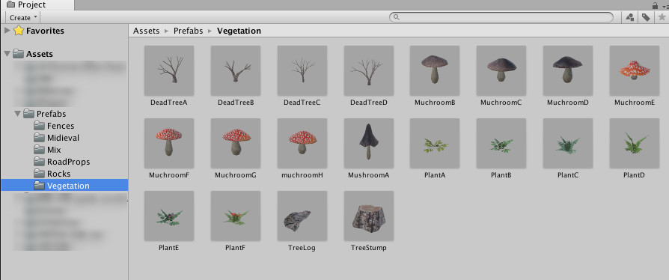Click the search by label tag icon
The height and width of the screenshot is (280, 669).
pyautogui.click(x=646, y=17)
